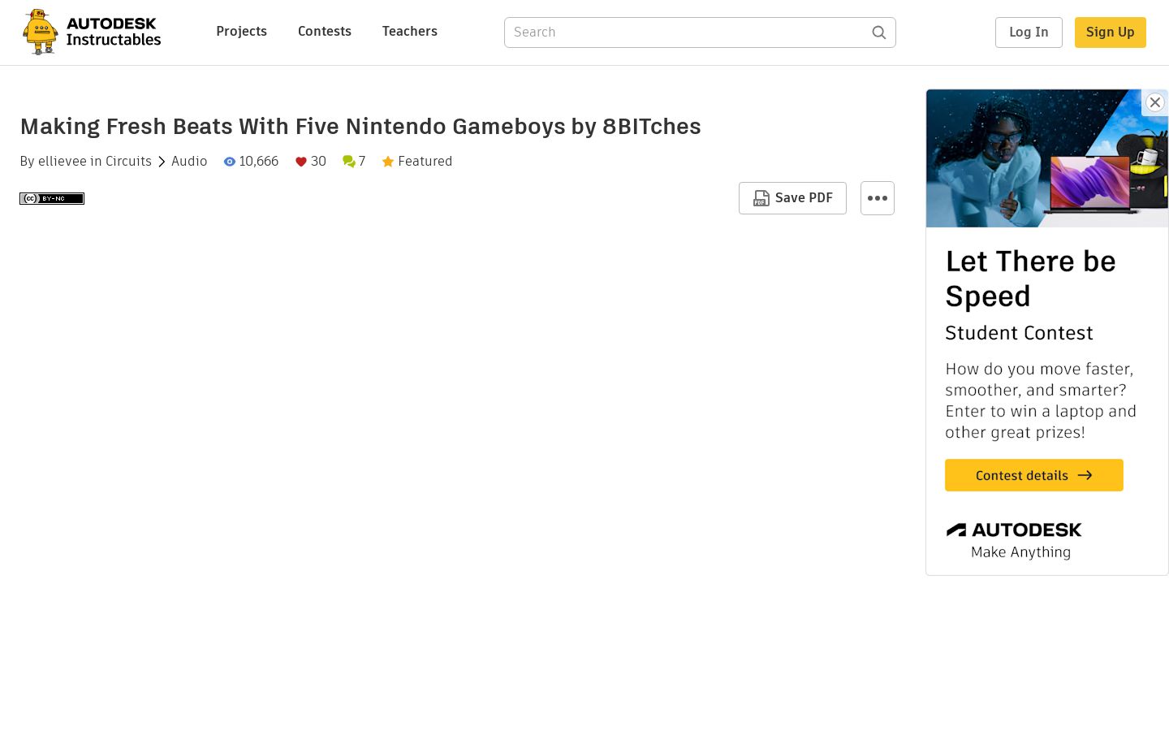This screenshot has width=1169, height=731.
Task: Open the three-dots more options menu
Action: pos(878,198)
